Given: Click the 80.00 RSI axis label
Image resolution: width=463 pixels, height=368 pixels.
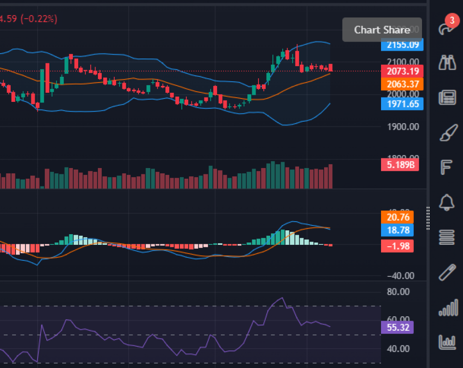Looking at the screenshot, I should point(398,292).
